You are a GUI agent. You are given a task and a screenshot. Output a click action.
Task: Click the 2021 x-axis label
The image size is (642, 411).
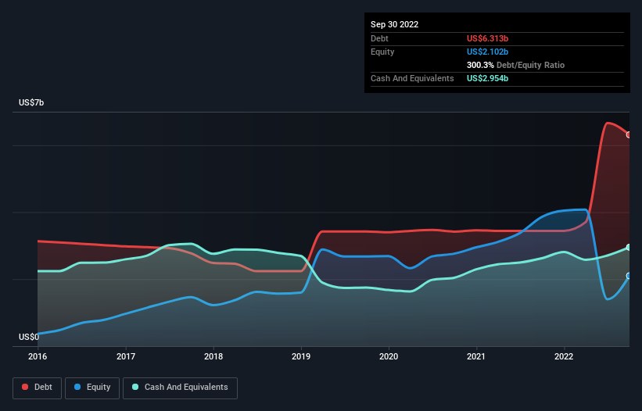(476, 356)
